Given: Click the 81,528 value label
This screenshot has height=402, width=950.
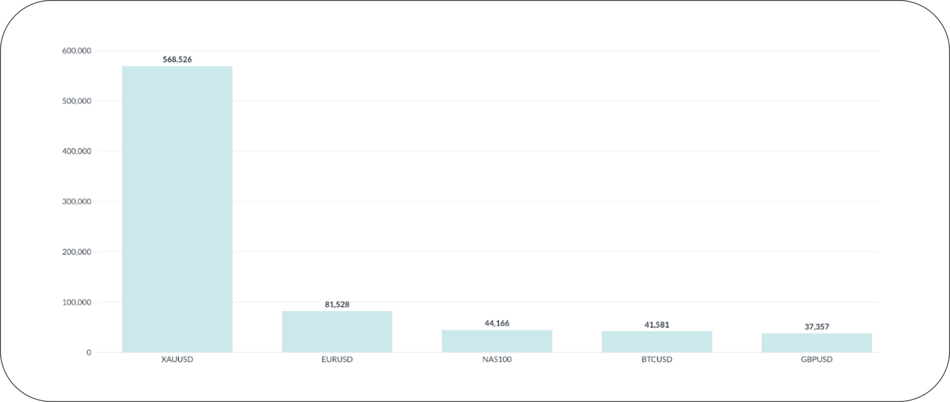Looking at the screenshot, I should [337, 304].
